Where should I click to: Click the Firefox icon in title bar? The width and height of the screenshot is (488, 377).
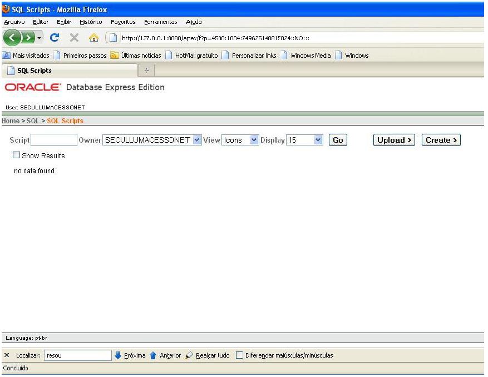pos(6,9)
